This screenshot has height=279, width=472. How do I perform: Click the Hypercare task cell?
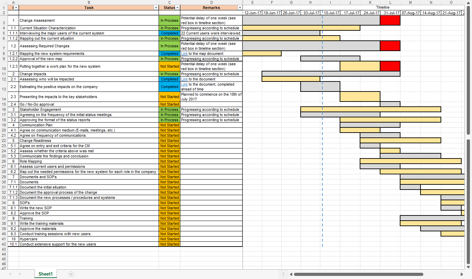point(89,239)
